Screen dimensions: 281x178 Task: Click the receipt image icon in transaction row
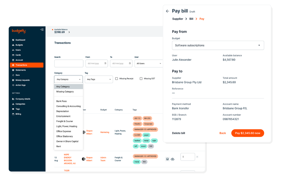coord(167,159)
